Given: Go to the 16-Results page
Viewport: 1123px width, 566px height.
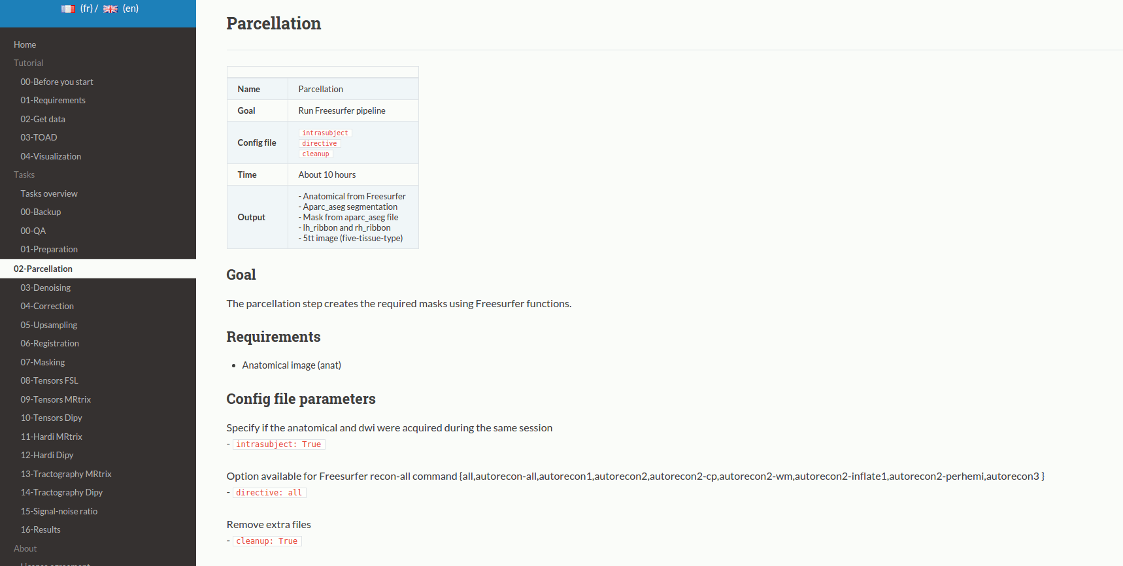Looking at the screenshot, I should click(x=41, y=529).
